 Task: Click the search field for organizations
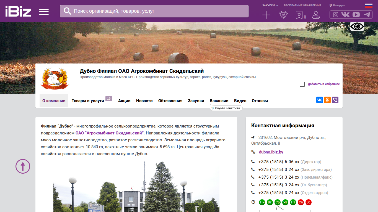(154, 11)
